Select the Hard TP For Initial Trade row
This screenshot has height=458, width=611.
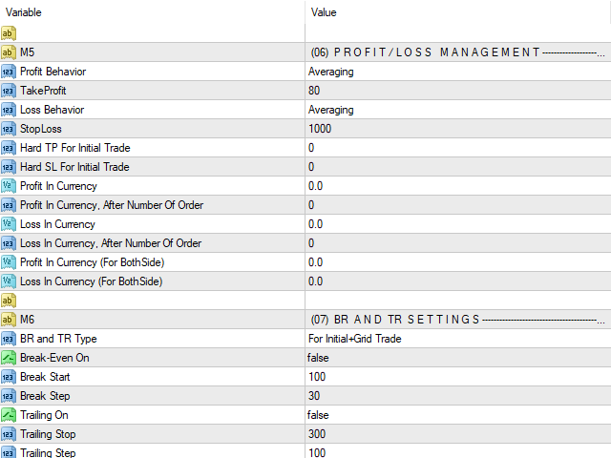[305, 148]
